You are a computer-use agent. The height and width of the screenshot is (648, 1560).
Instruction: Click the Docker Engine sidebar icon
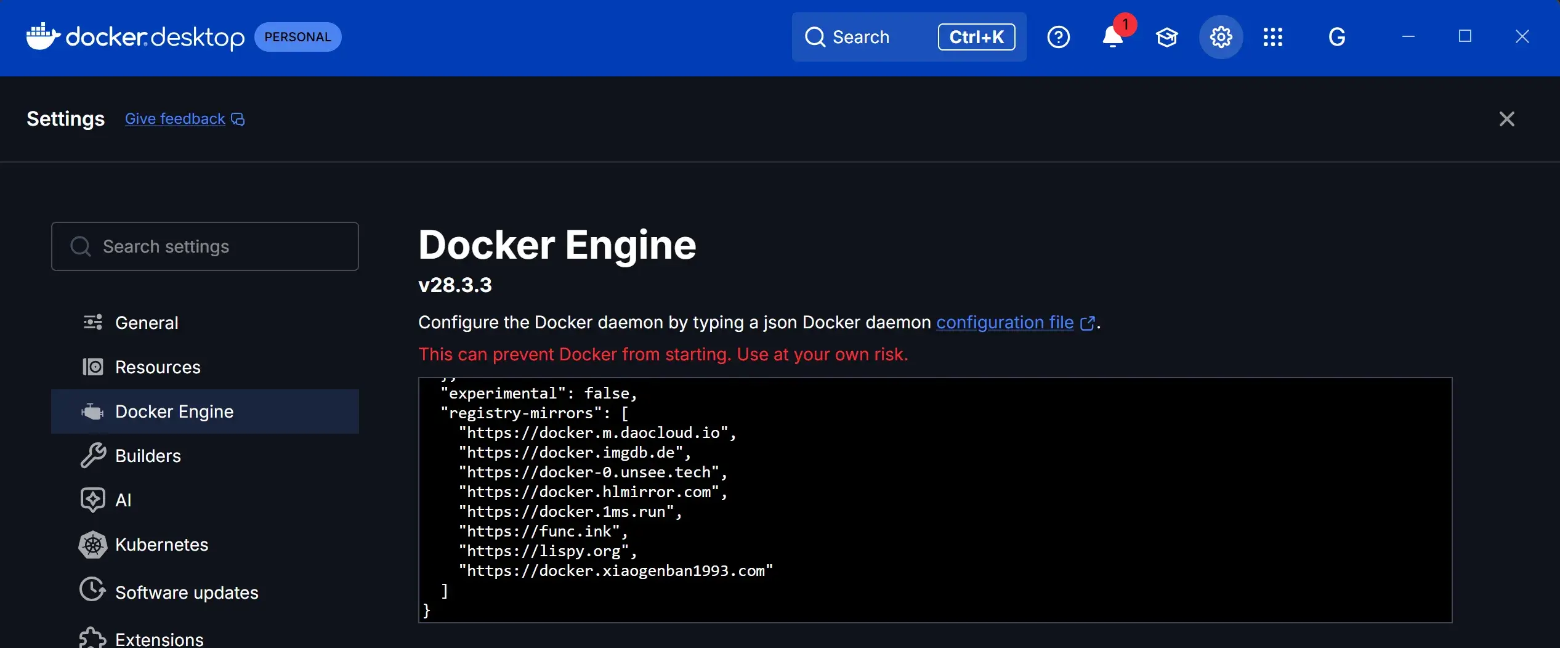[x=93, y=411]
